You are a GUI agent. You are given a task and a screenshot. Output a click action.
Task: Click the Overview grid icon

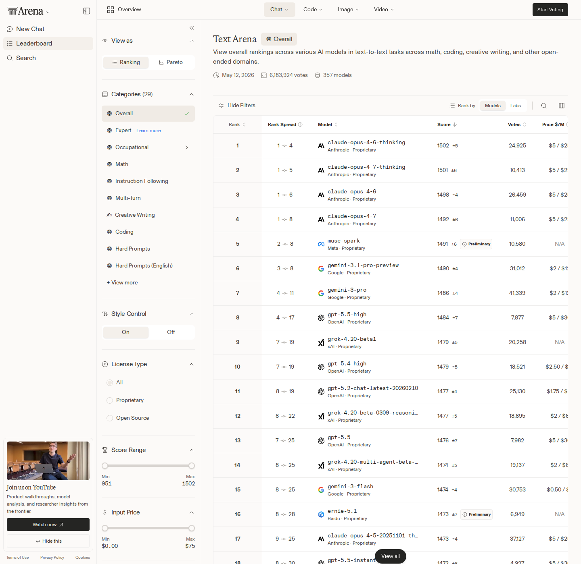click(x=111, y=10)
